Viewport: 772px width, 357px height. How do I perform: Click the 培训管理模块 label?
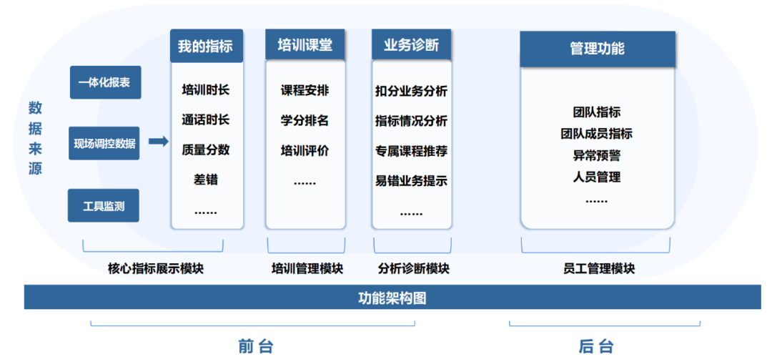[307, 269]
